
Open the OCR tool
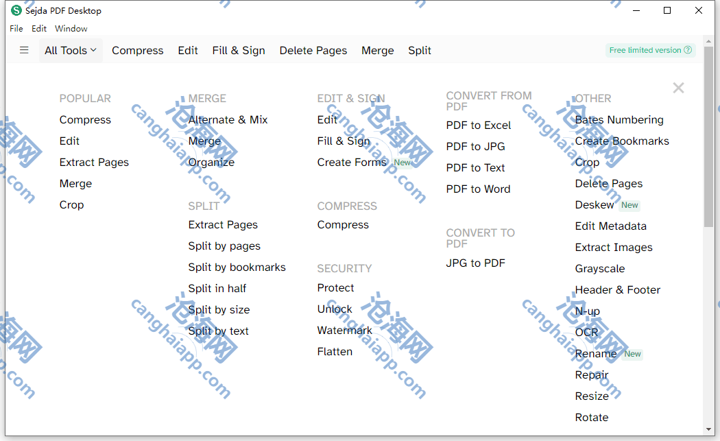coord(586,333)
